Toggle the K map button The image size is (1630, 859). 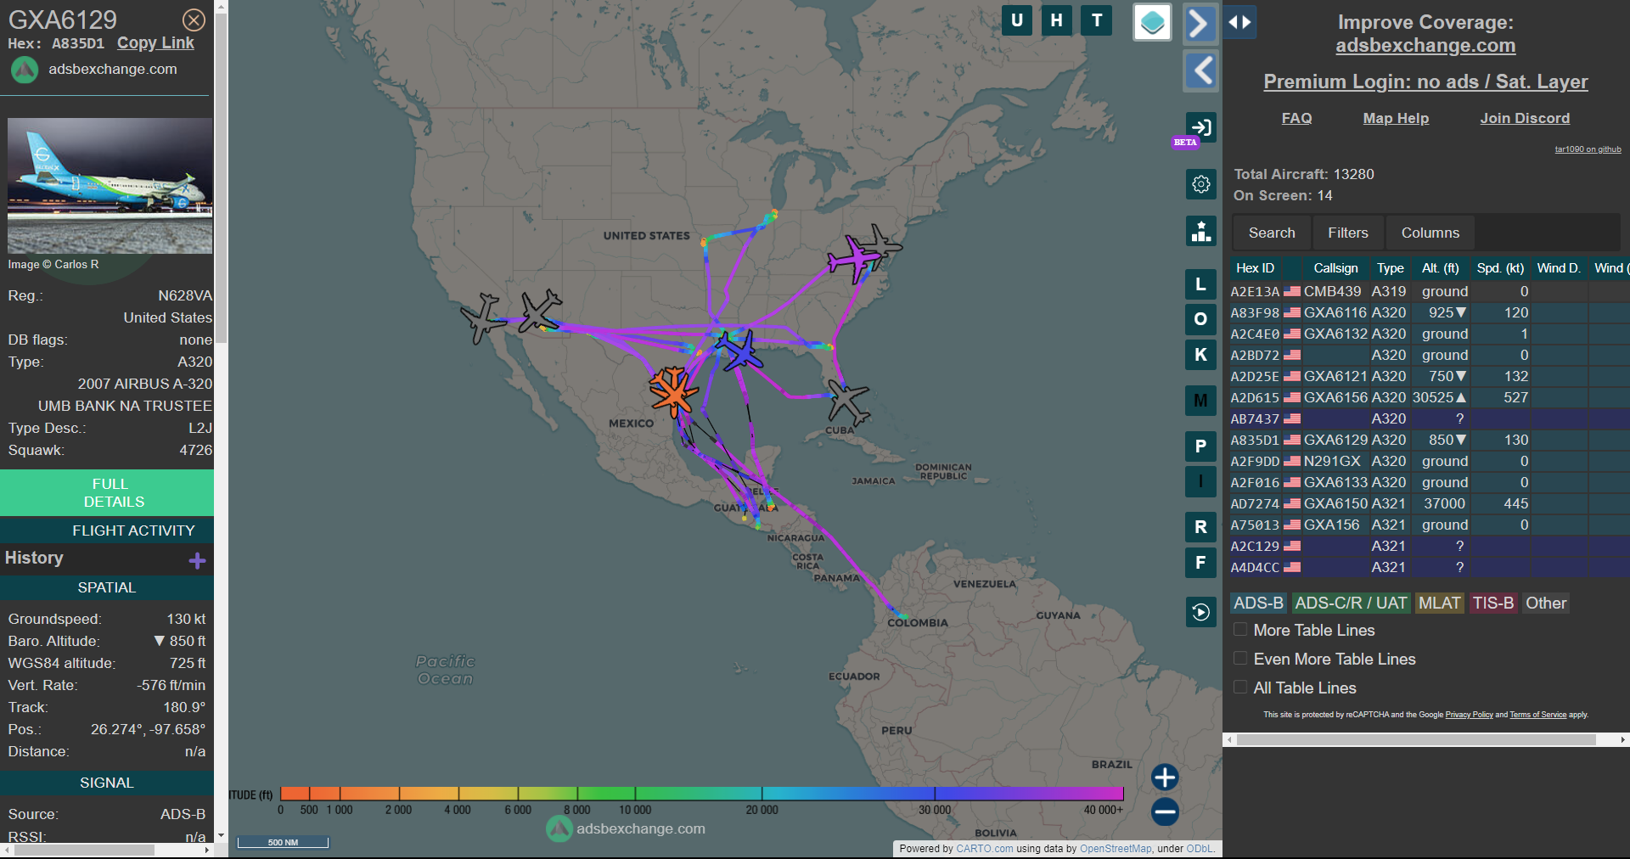[x=1200, y=355]
